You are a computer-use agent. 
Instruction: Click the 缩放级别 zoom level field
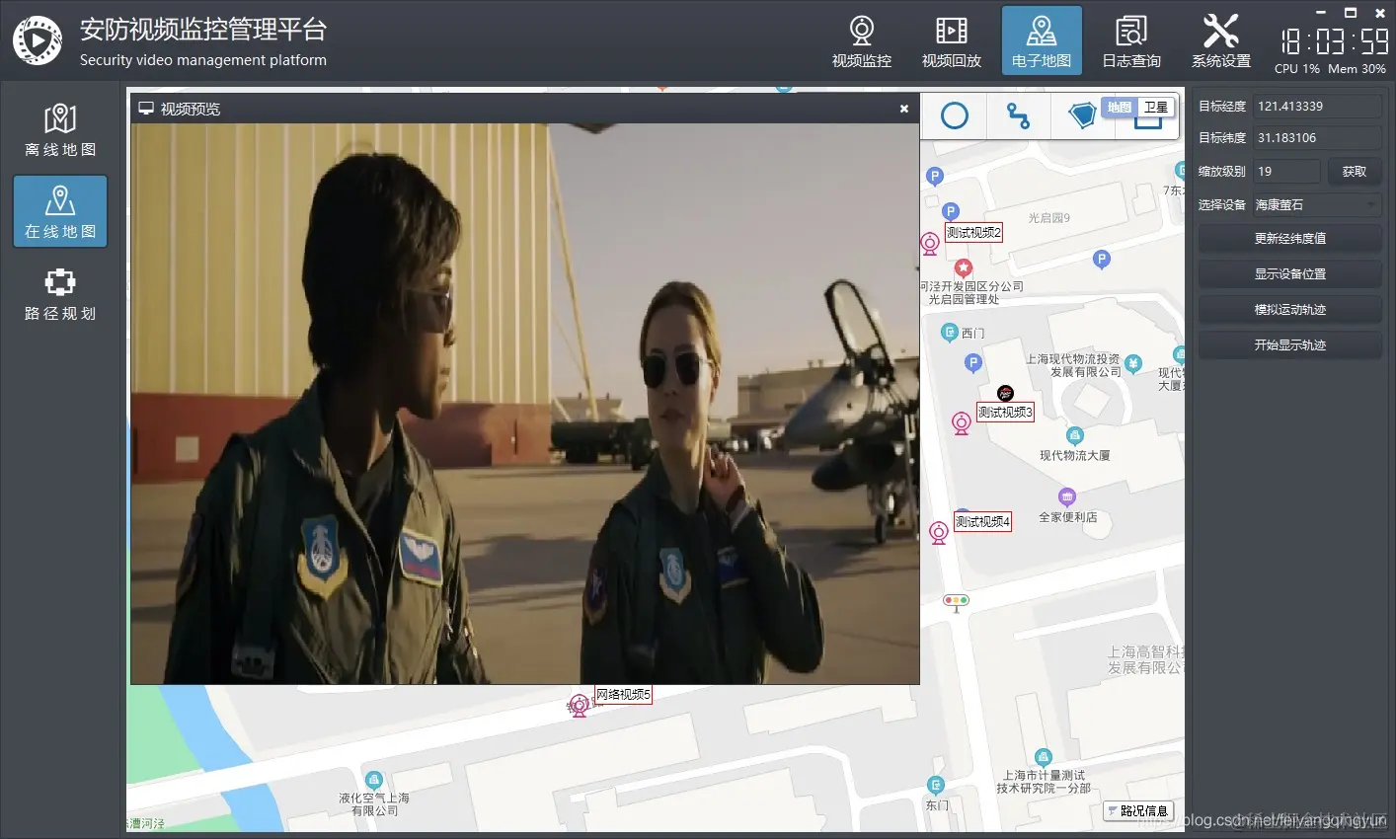[x=1286, y=171]
